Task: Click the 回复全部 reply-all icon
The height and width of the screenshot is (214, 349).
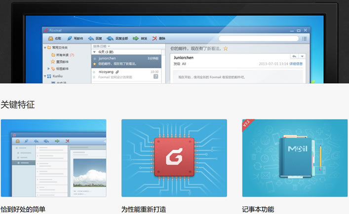Action: coord(110,38)
